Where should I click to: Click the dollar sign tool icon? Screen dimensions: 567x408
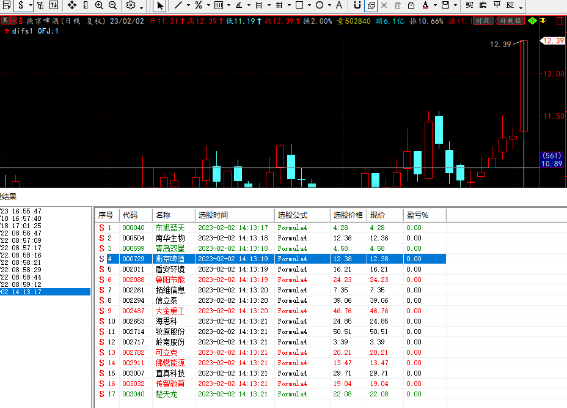[x=21, y=5]
